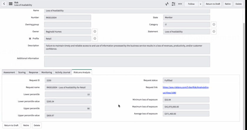247x130 pixels.
Task: Switch to the Assessment tab
Action: [9, 72]
